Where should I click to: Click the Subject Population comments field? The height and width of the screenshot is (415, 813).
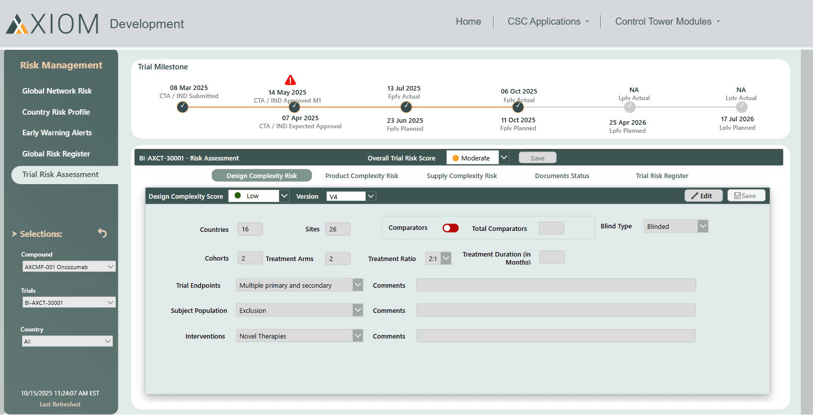(556, 310)
